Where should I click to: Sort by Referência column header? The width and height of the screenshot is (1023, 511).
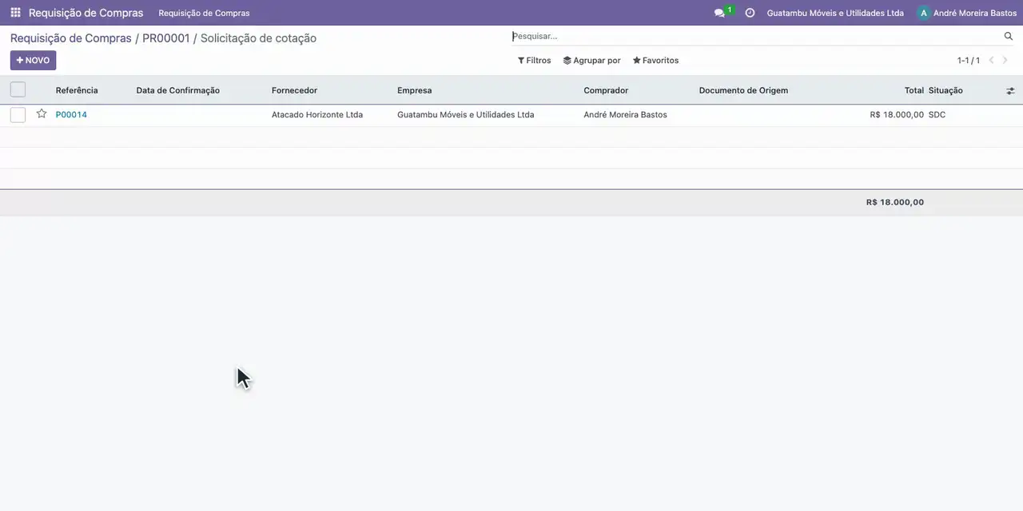[77, 90]
